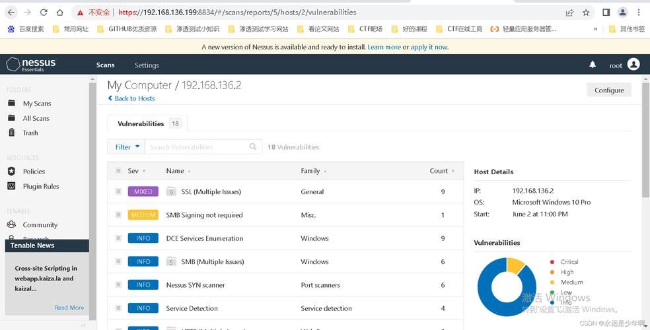Open My Scans folder in sidebar
This screenshot has width=650, height=330.
[x=37, y=104]
